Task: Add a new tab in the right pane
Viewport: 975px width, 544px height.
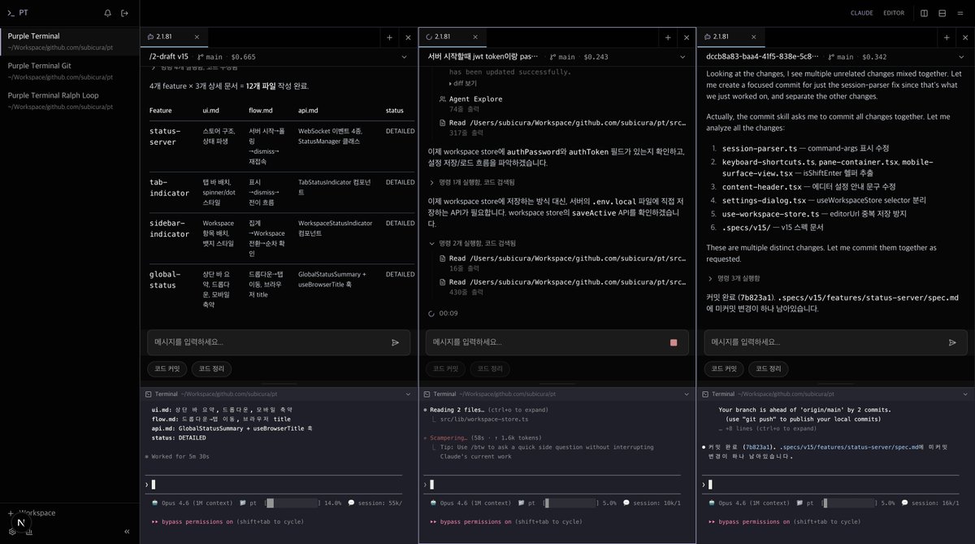Action: tap(947, 37)
